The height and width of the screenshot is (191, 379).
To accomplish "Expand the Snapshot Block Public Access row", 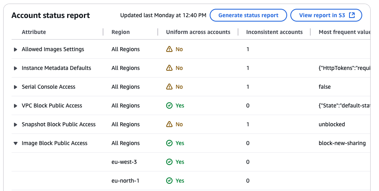I will click(16, 125).
